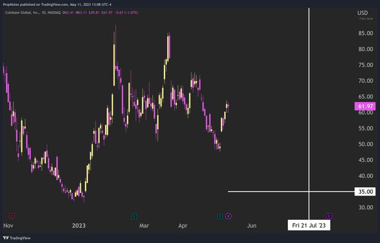
Task: Click the green earnings marker before Mar
Action: click(134, 216)
